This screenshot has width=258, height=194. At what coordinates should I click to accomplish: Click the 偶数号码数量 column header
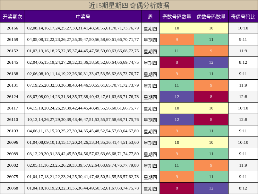pyautogui.click(x=211, y=17)
